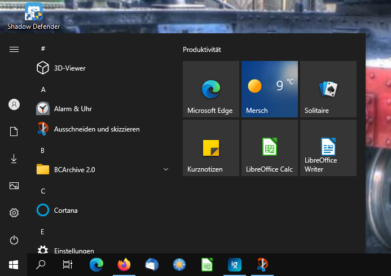Open the LibreOffice Writer tile

pyautogui.click(x=328, y=148)
